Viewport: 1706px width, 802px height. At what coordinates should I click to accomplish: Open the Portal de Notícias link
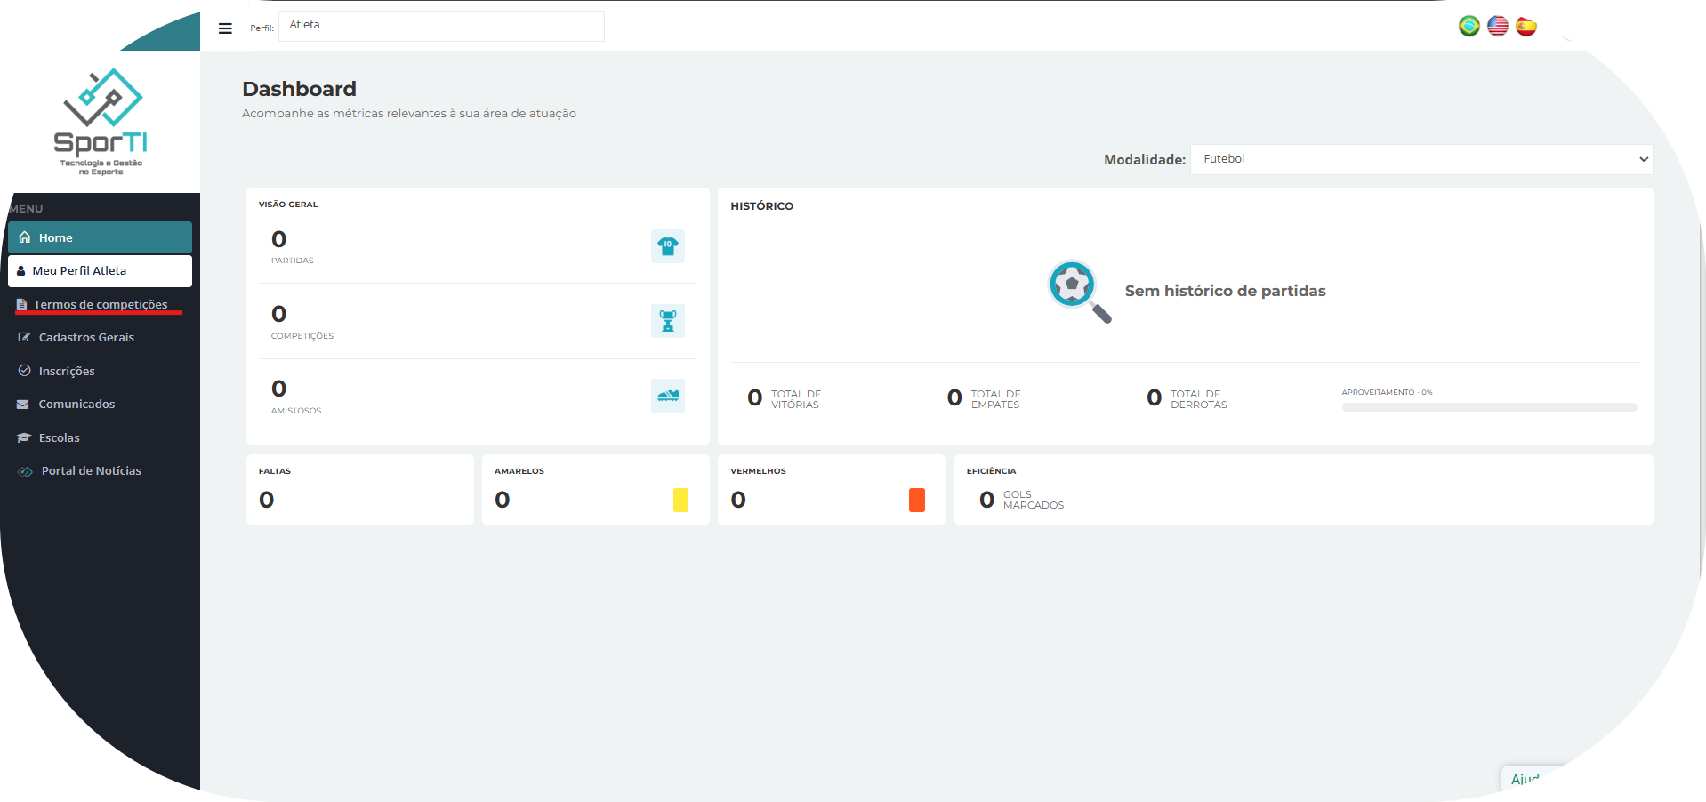coord(91,471)
